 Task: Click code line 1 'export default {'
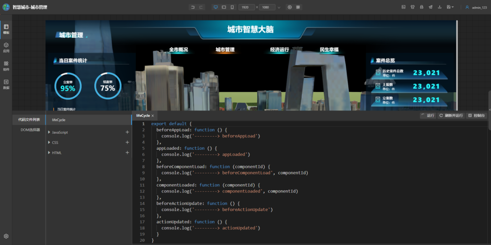coord(171,124)
